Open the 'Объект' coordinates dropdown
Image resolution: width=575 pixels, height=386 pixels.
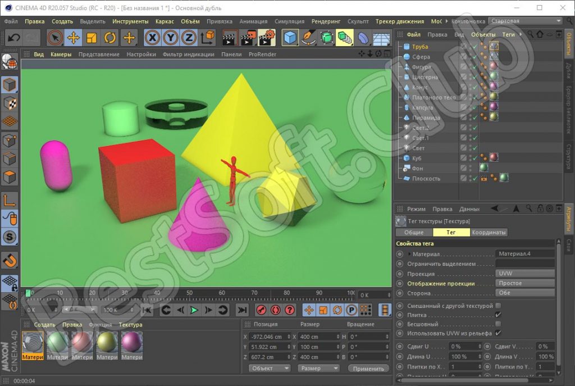click(269, 368)
